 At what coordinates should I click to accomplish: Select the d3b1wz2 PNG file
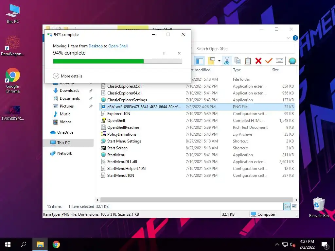(x=197, y=107)
